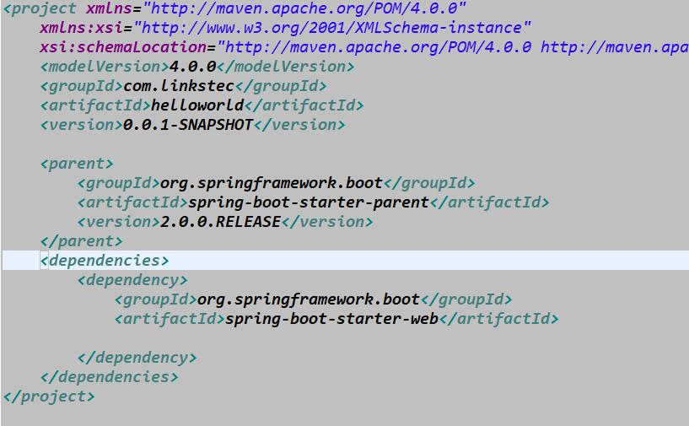Image resolution: width=689 pixels, height=426 pixels.
Task: Click the opening dependency tag
Action: [132, 280]
